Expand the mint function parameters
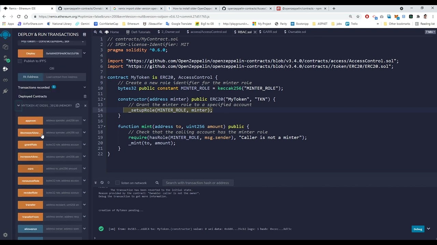This screenshot has width=437, height=245. pyautogui.click(x=84, y=168)
